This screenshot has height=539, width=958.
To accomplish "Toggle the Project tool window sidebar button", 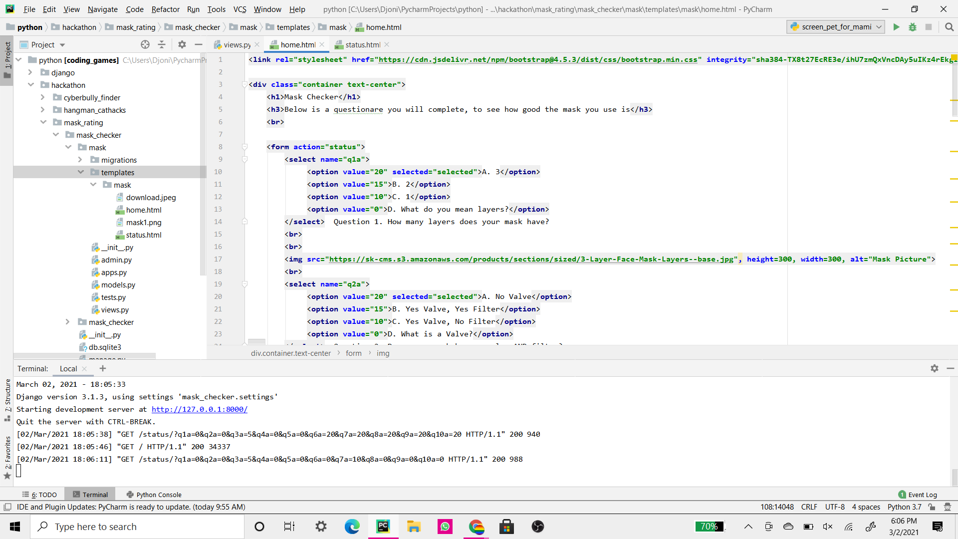I will [x=7, y=60].
